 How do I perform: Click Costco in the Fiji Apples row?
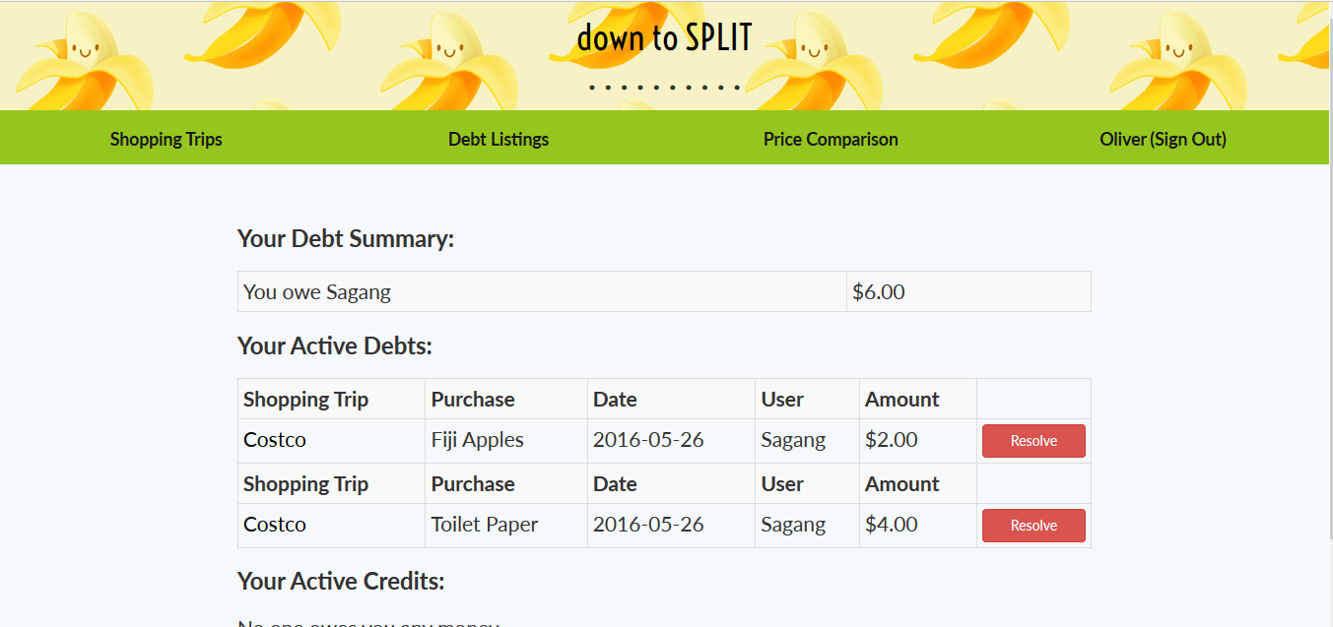275,440
